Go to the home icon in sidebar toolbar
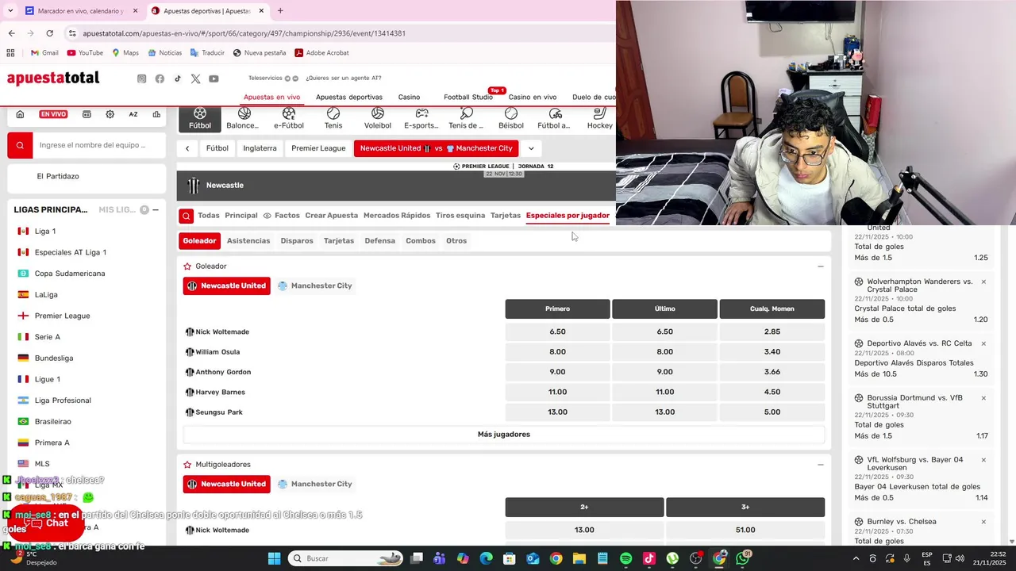Viewport: 1016px width, 571px height. pos(20,114)
